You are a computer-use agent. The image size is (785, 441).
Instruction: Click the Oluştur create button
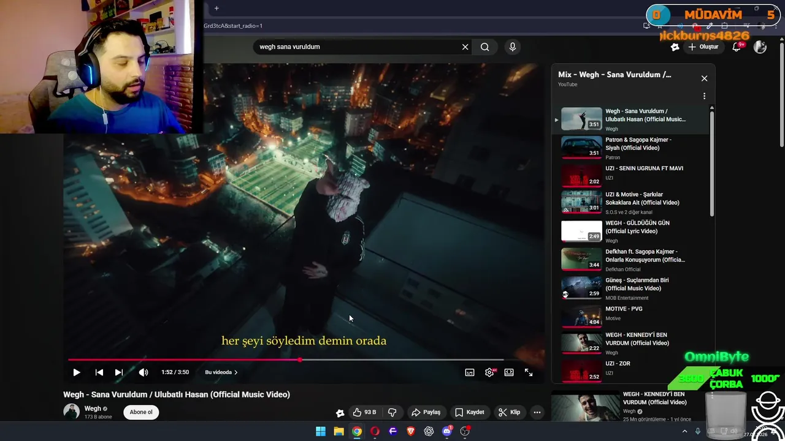point(703,47)
